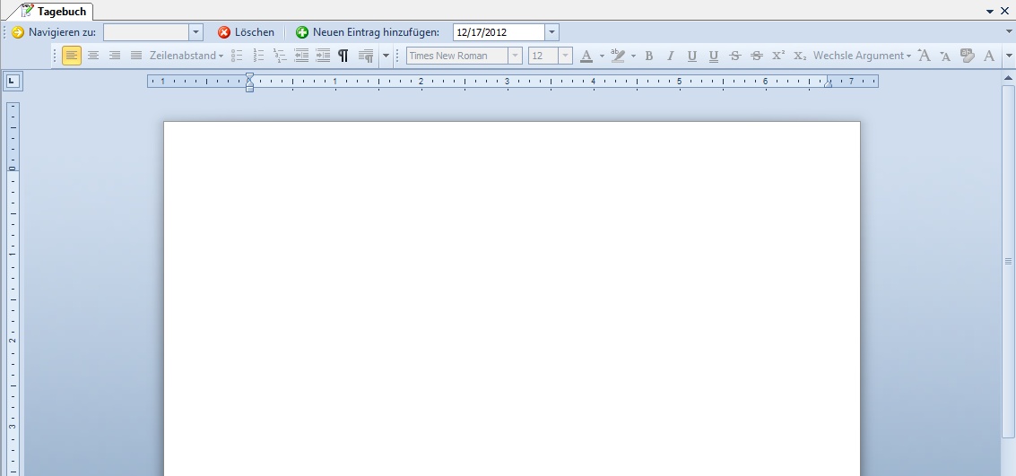1016x476 pixels.
Task: Decrease paragraph indent
Action: coord(301,56)
